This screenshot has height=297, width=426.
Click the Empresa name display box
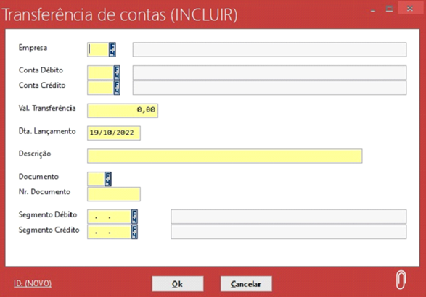tap(269, 50)
